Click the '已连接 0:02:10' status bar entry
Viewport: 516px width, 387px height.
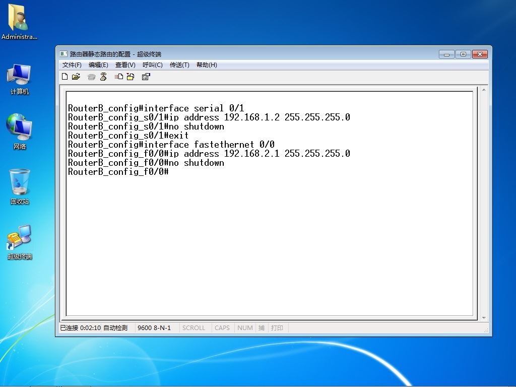coord(80,328)
